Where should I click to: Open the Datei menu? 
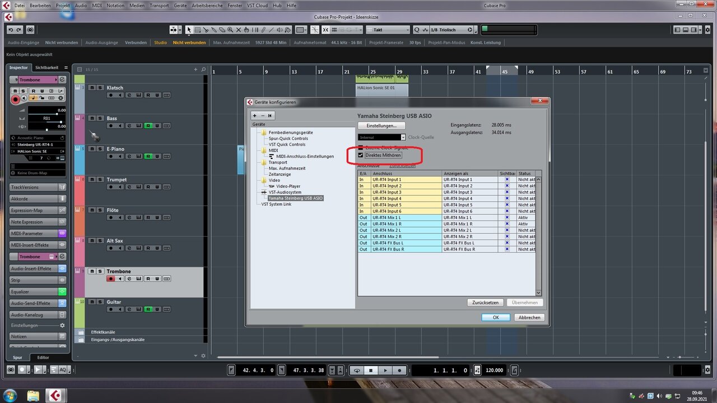[20, 5]
